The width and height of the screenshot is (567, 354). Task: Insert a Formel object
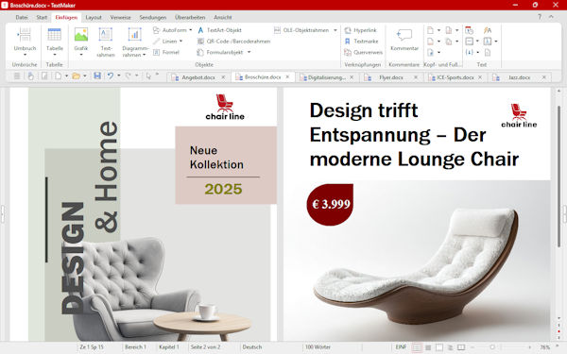[166, 52]
